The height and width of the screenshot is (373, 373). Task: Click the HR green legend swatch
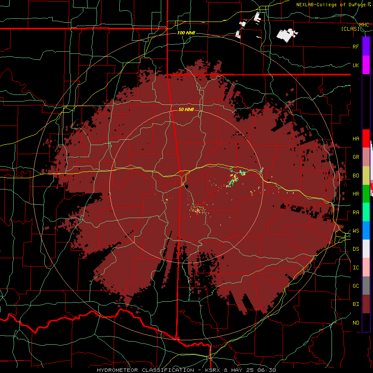[366, 194]
